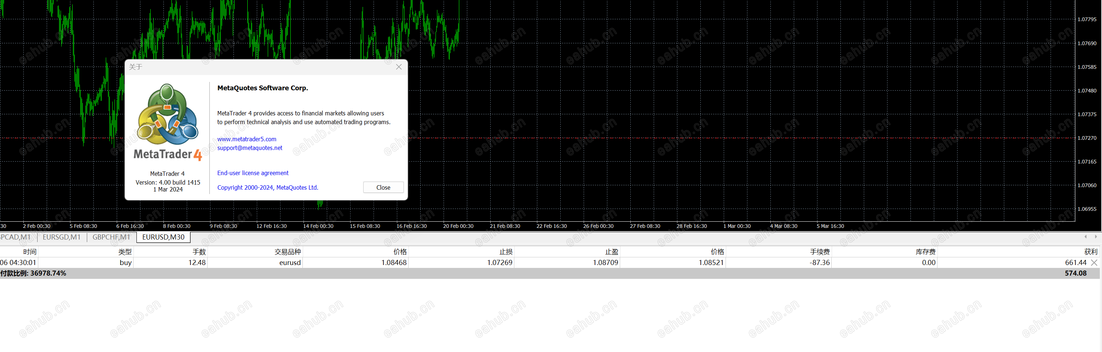This screenshot has height=352, width=1102.
Task: Click the Copyright 2000-2024, MetaQuotes Ltd. link
Action: coord(268,188)
